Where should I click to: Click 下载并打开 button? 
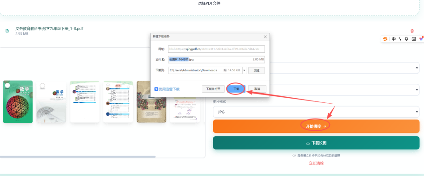[213, 89]
